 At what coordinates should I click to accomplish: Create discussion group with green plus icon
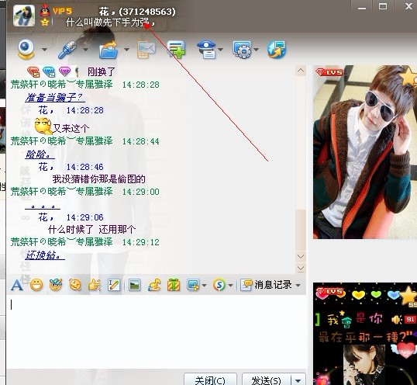(176, 50)
